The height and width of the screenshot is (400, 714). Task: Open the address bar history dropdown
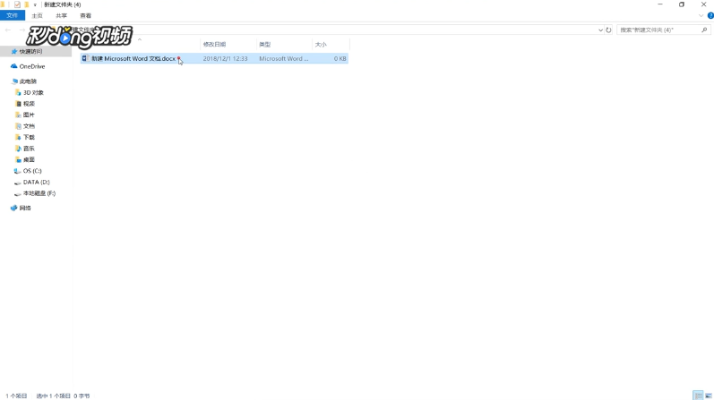[600, 30]
